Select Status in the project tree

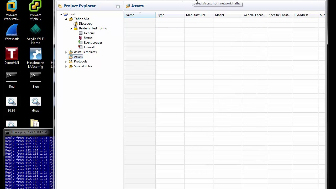pos(88,38)
